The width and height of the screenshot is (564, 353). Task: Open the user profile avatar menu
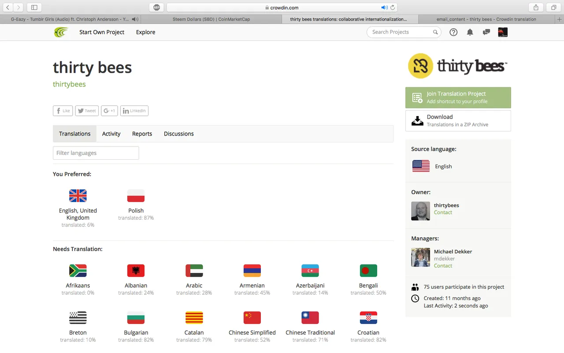click(x=503, y=32)
